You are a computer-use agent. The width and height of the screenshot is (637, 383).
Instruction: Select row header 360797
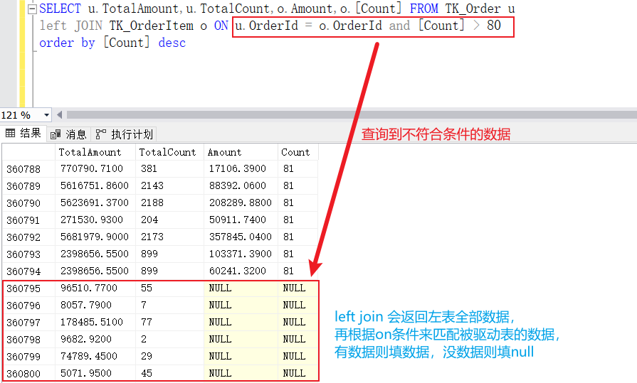[28, 322]
